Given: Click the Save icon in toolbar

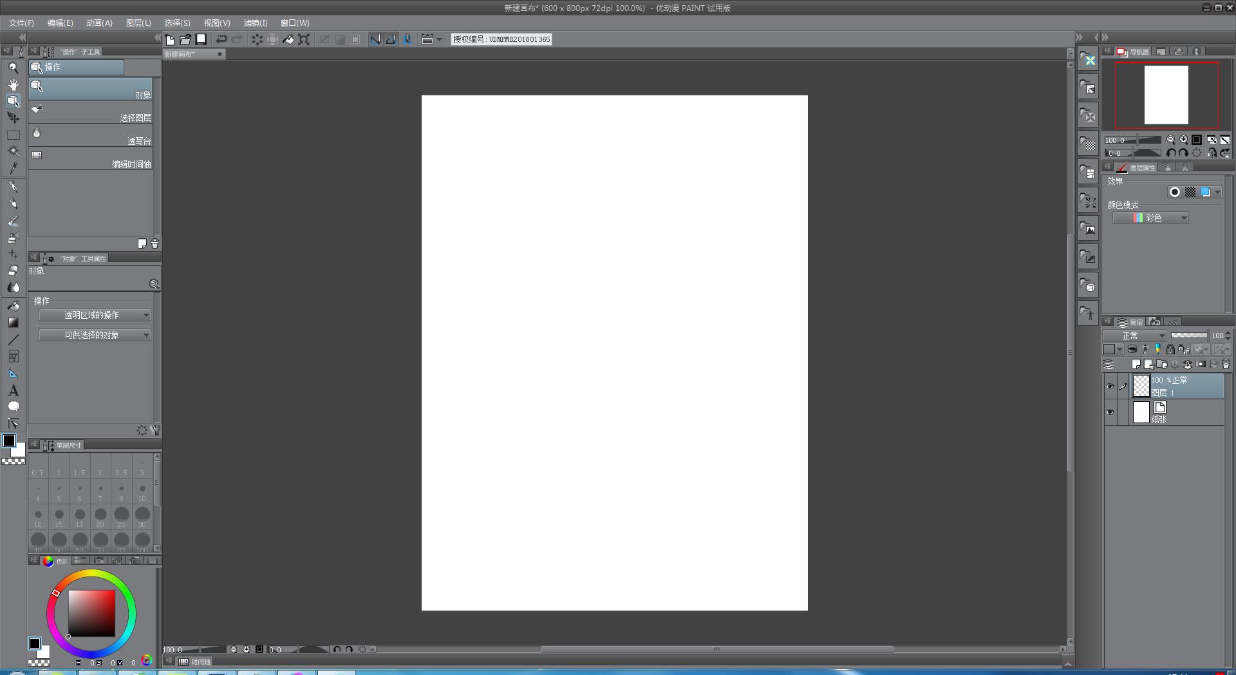Looking at the screenshot, I should click(x=201, y=39).
